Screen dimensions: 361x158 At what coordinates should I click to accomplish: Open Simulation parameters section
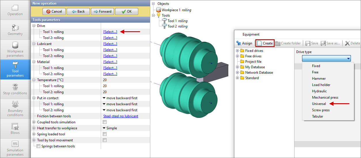[x=15, y=148]
